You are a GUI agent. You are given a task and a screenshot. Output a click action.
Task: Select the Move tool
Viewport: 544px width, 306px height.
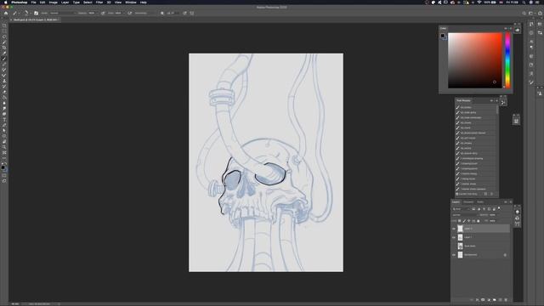4,25
